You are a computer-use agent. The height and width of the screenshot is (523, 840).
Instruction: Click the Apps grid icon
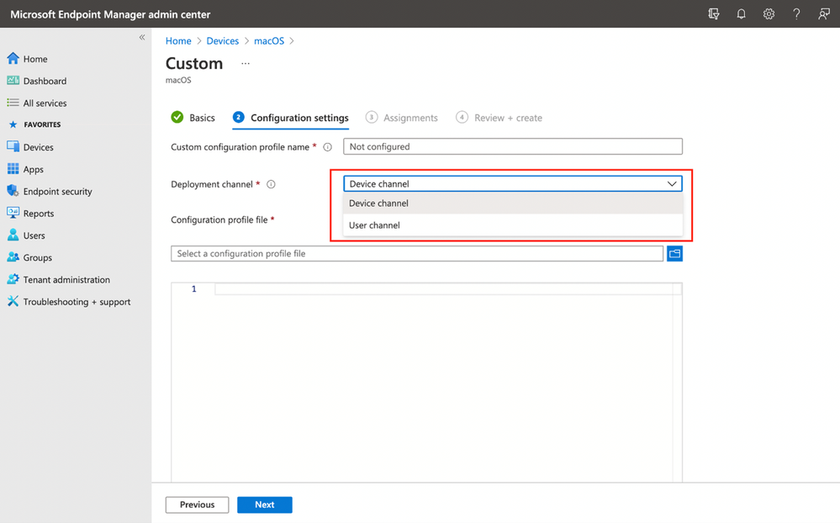click(x=13, y=169)
